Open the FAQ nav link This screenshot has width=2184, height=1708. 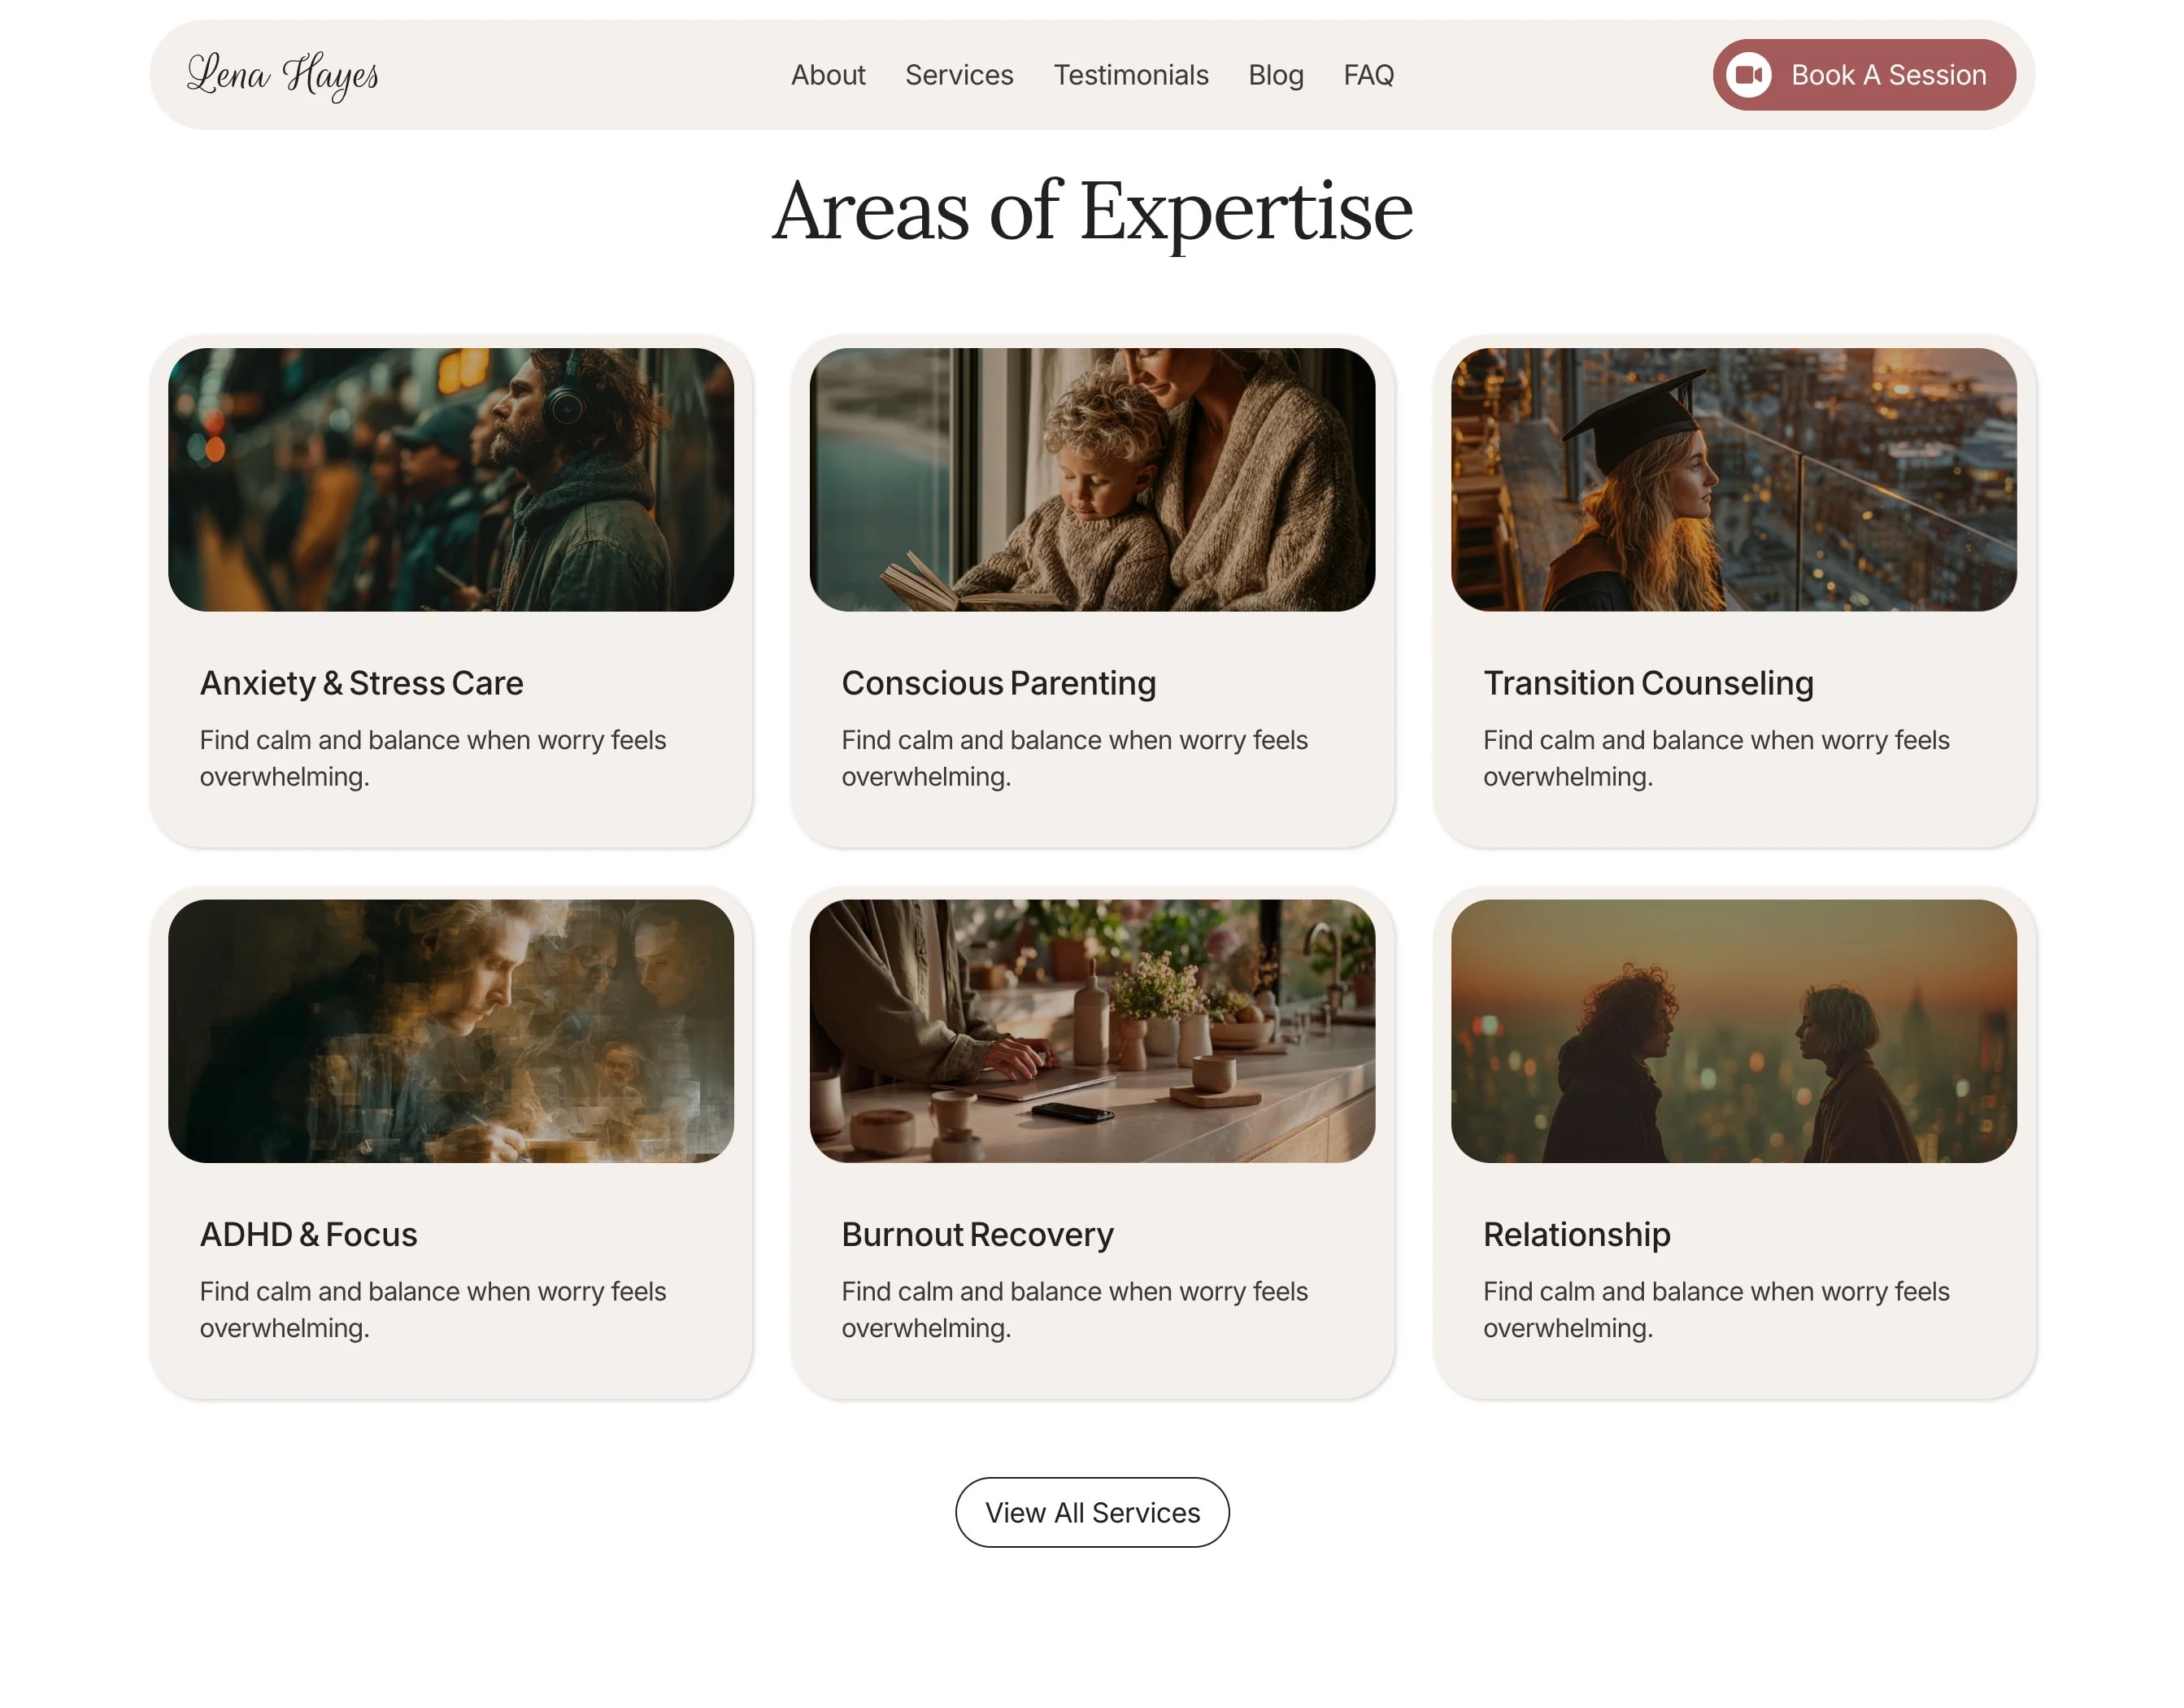pyautogui.click(x=1368, y=75)
